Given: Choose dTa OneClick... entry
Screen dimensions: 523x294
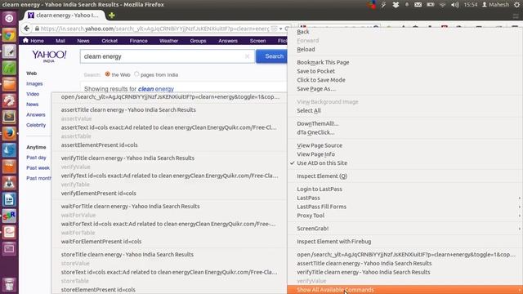Looking at the screenshot, I should click(405, 132).
